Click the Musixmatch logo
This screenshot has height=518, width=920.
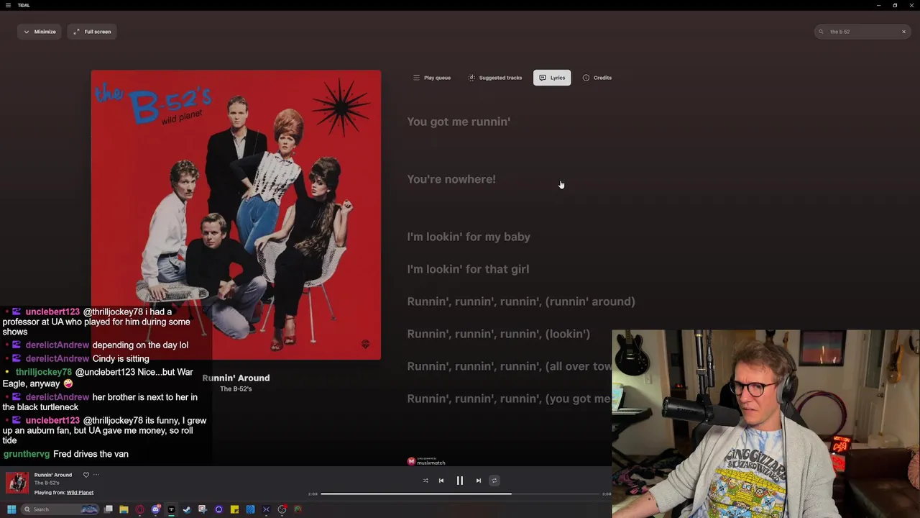click(x=426, y=461)
